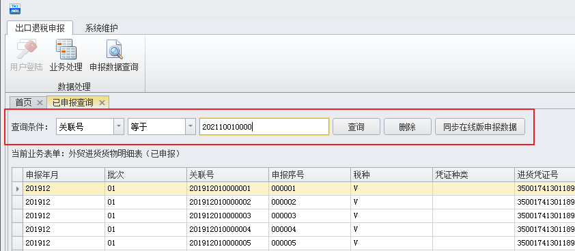
Task: Select 申报序号 cell 000001
Action: 309,189
